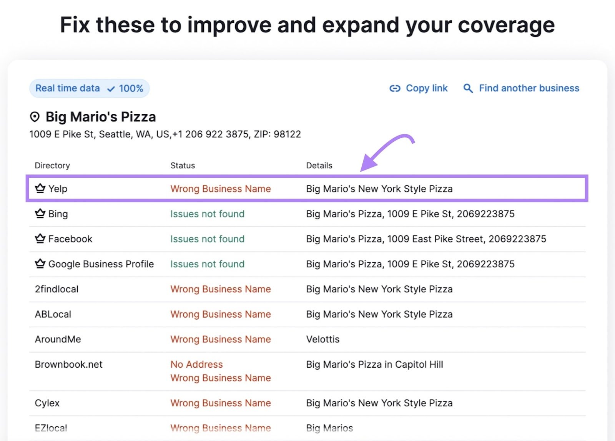Click the crown icon beside Yelp
Screen dimensions: 615x441
pos(40,188)
